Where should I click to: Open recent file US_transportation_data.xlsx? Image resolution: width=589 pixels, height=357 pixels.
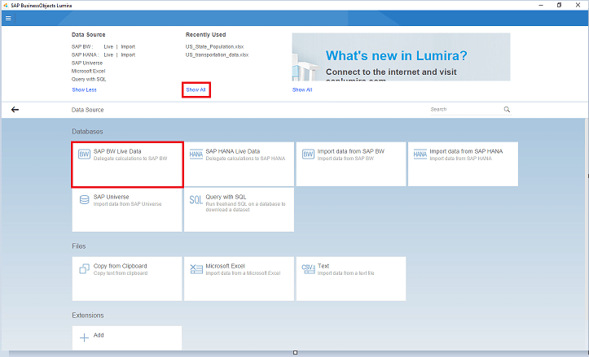(x=218, y=54)
